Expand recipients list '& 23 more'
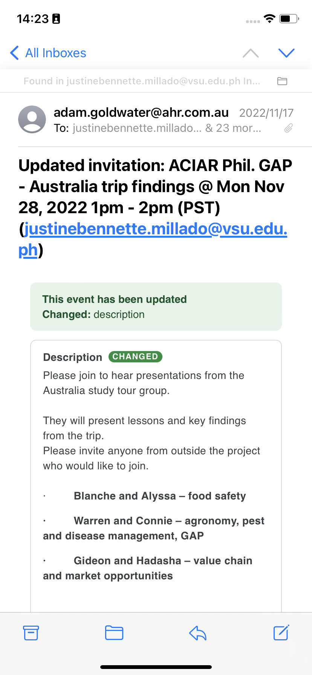The width and height of the screenshot is (312, 675). (x=233, y=128)
